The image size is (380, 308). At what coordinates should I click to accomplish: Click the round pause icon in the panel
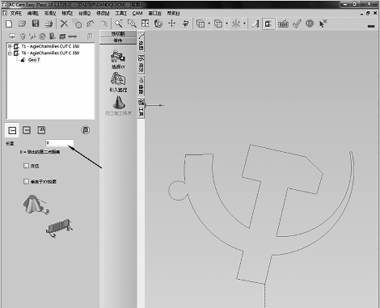click(x=86, y=130)
